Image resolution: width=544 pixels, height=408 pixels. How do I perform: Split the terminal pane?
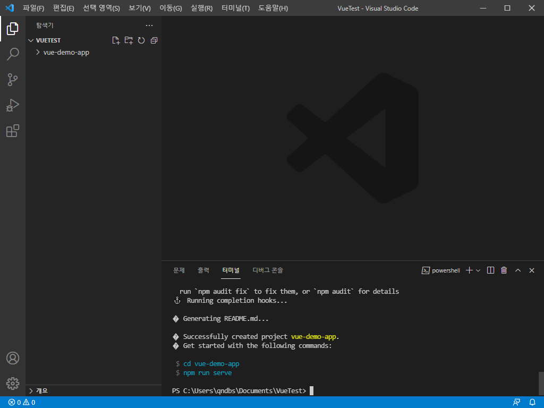tap(490, 270)
